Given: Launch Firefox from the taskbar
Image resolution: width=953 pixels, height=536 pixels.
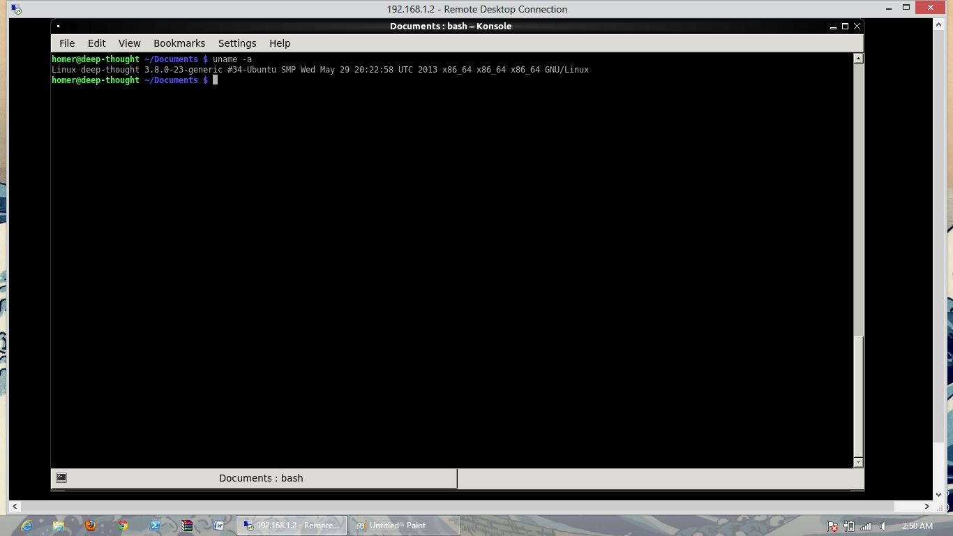Looking at the screenshot, I should tap(91, 526).
